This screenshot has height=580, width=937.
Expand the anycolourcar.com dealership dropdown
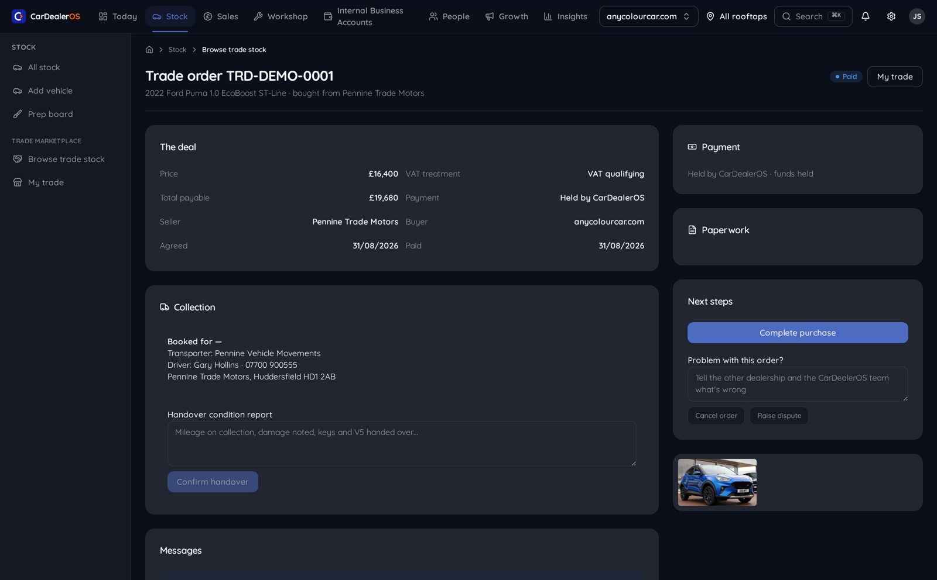click(648, 16)
